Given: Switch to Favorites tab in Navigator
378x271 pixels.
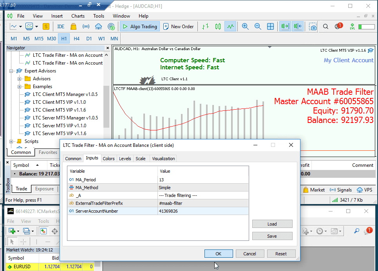Looking at the screenshot, I should [48, 152].
